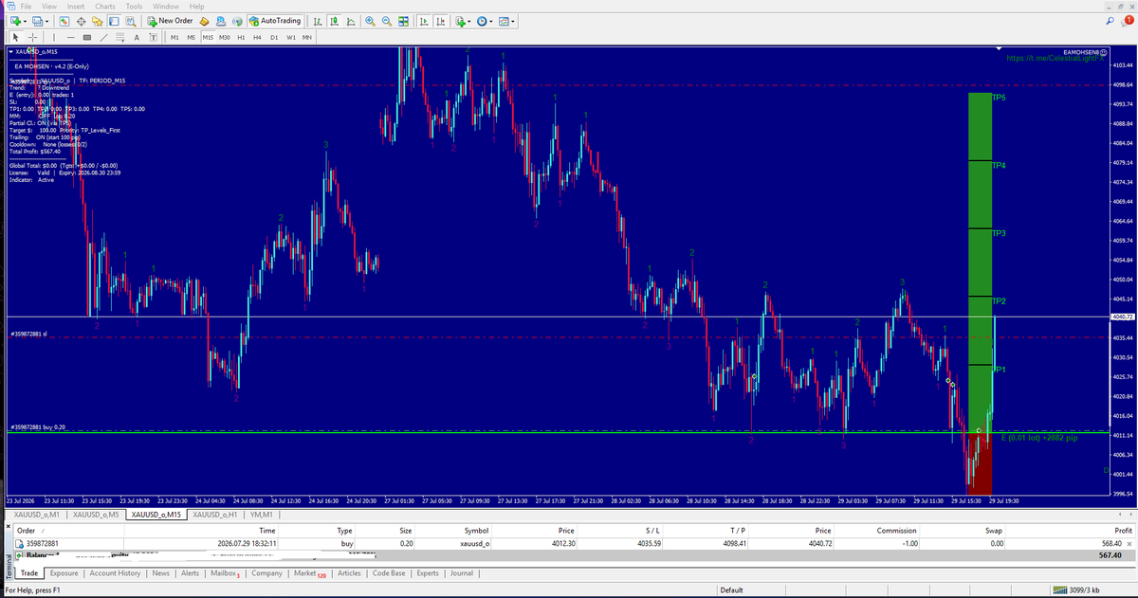Screen dimensions: 1138x598
Task: Click the globe signal icon before AutoTrading
Action: pos(237,21)
